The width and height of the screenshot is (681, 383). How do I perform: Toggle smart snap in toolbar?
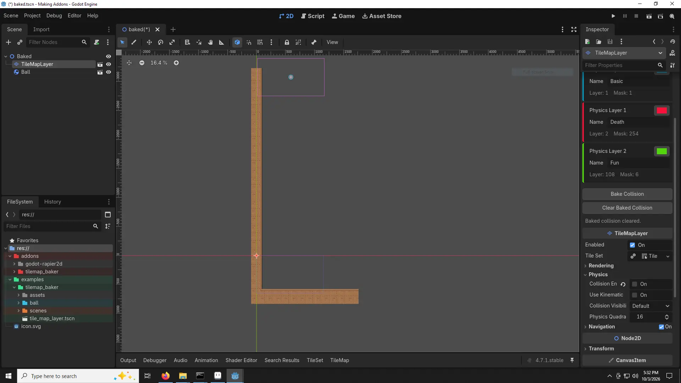[249, 42]
